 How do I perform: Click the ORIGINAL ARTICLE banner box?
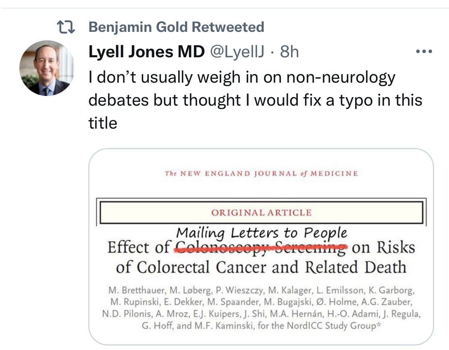point(261,212)
